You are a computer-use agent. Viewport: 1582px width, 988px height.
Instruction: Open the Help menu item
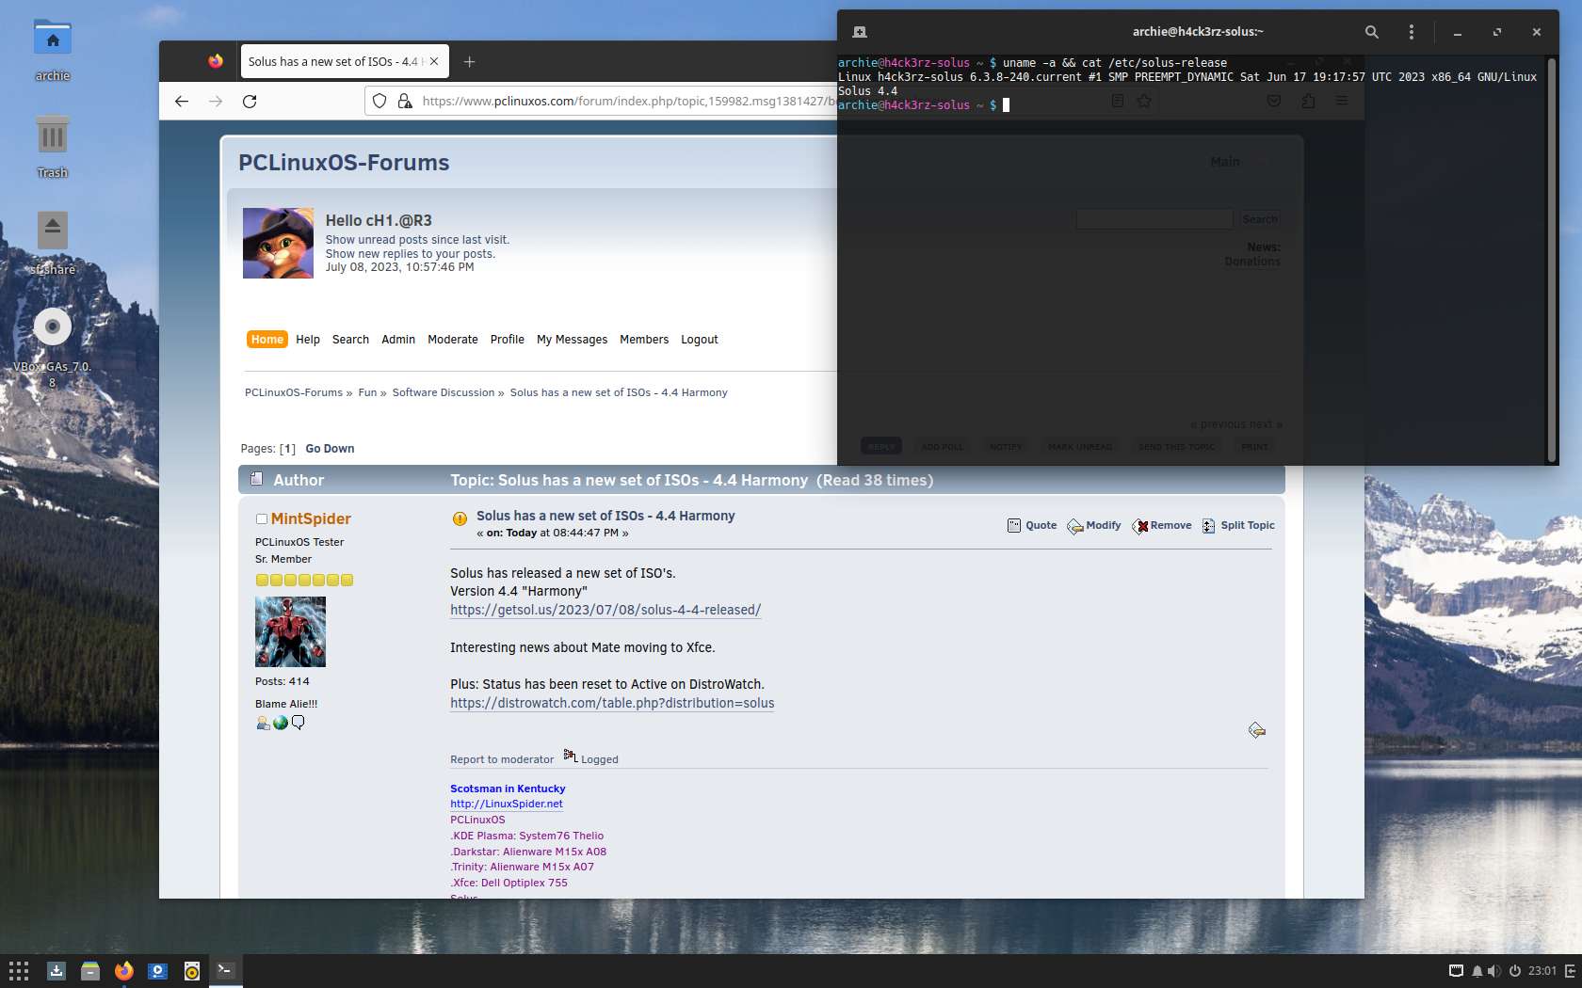[x=308, y=340]
